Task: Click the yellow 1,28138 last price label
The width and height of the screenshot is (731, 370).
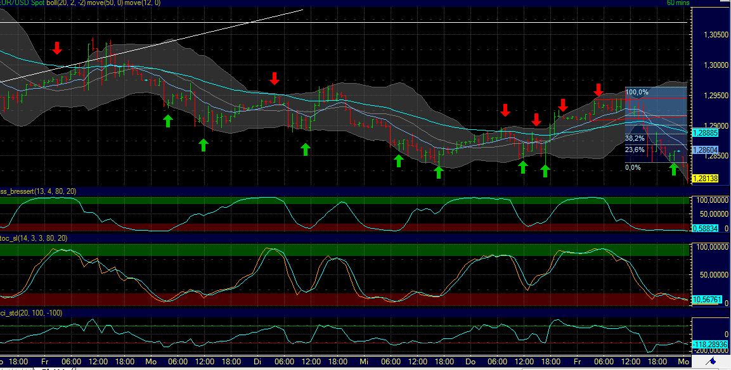Action: pyautogui.click(x=705, y=179)
